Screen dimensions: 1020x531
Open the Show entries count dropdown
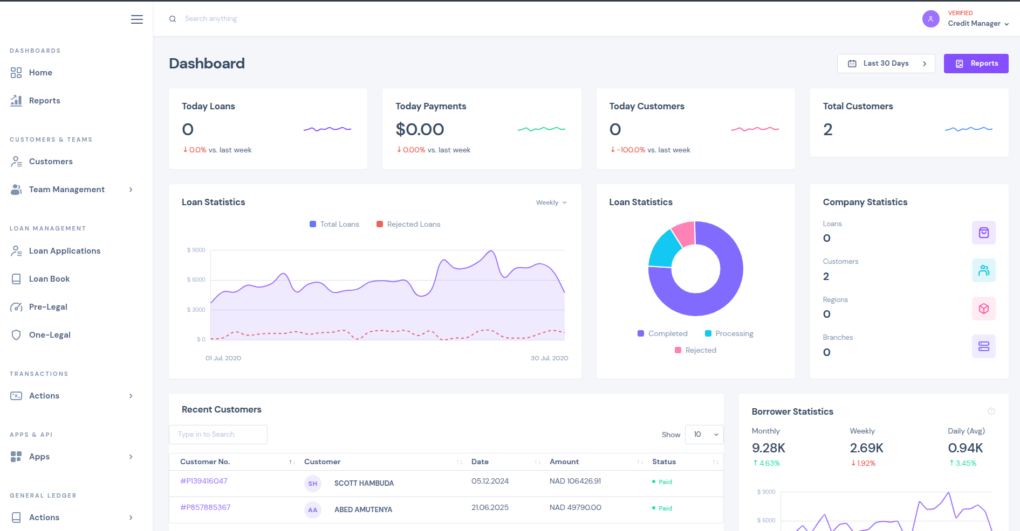(704, 435)
